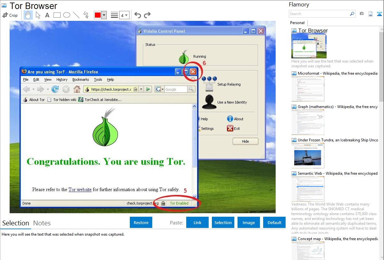Redo the last annotation
384x260 pixels.
click(x=147, y=15)
